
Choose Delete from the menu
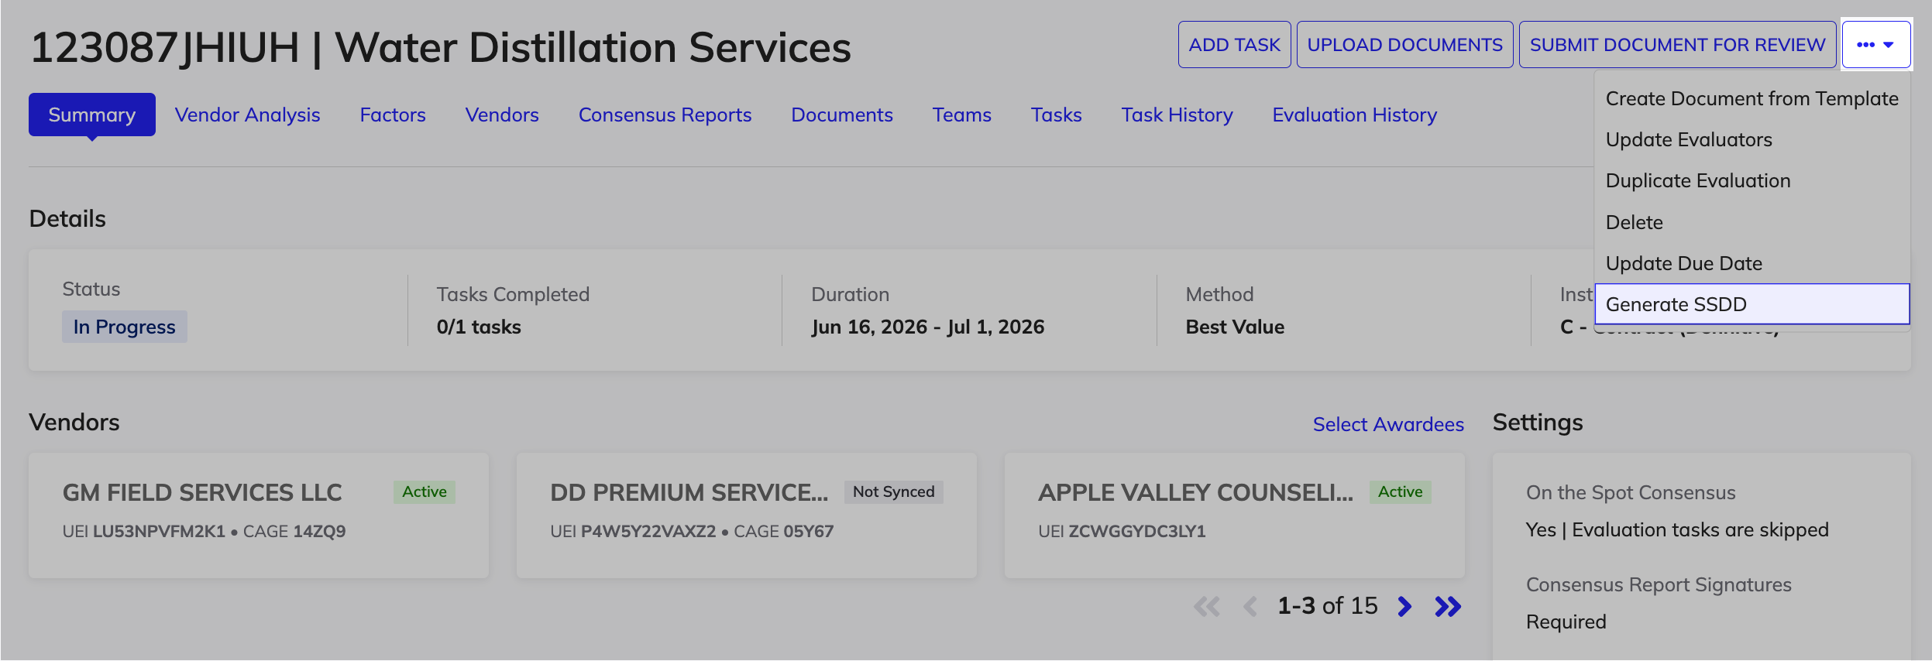[x=1752, y=222]
